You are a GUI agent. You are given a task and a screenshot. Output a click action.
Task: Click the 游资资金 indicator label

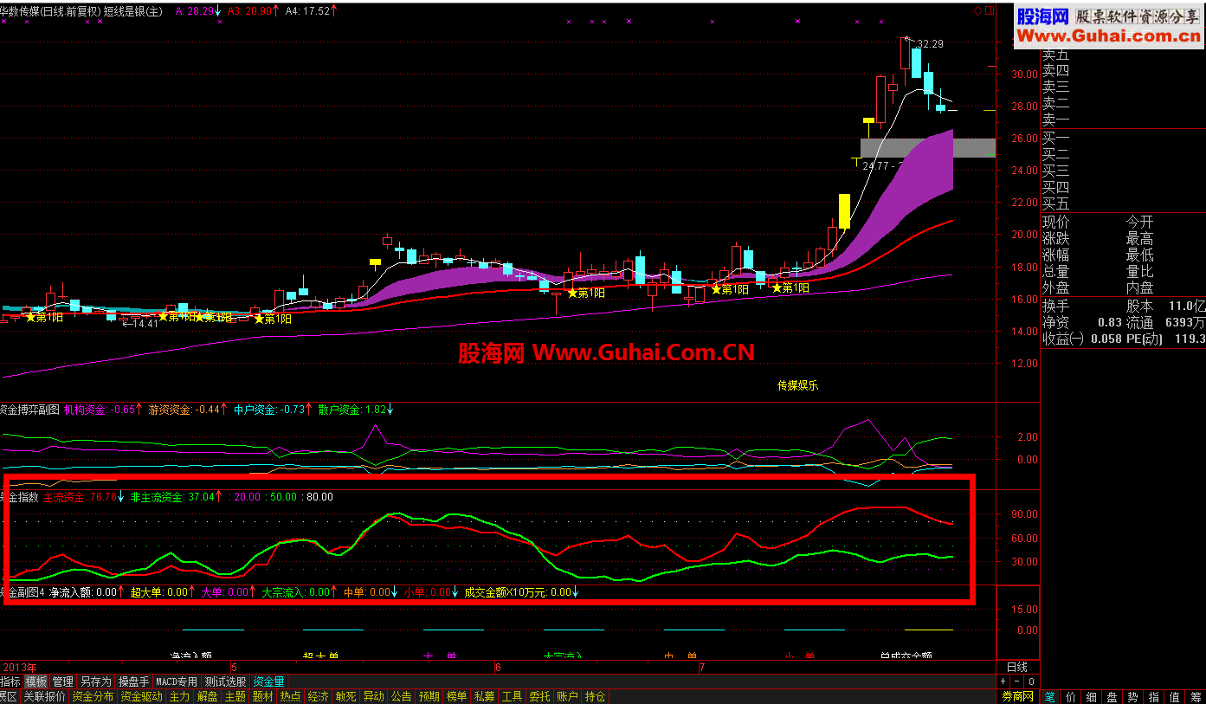[170, 410]
